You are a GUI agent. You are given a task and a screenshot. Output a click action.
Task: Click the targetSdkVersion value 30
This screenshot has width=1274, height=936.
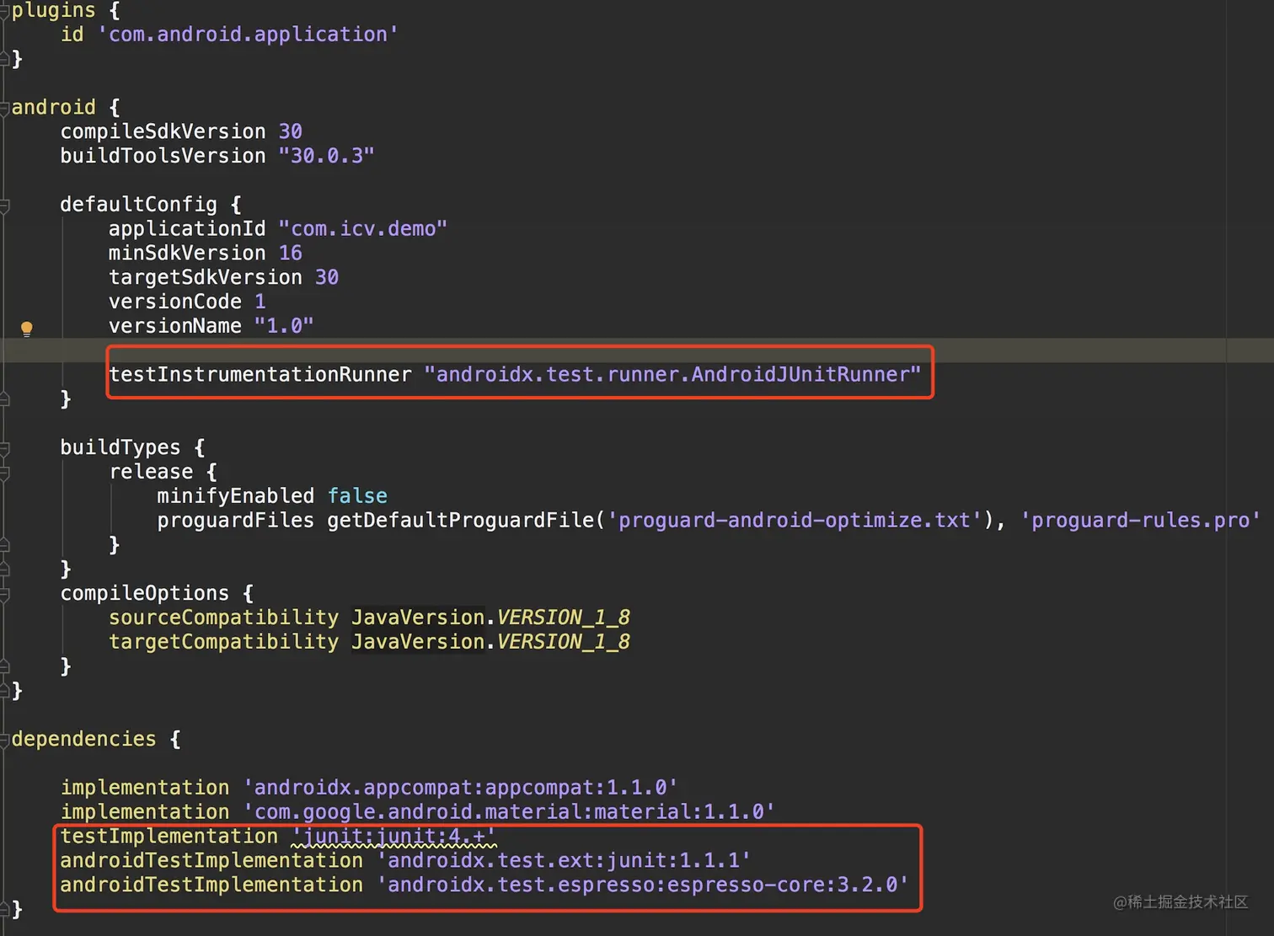click(326, 277)
